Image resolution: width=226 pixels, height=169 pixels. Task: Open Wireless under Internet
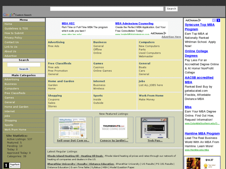(x=99, y=89)
